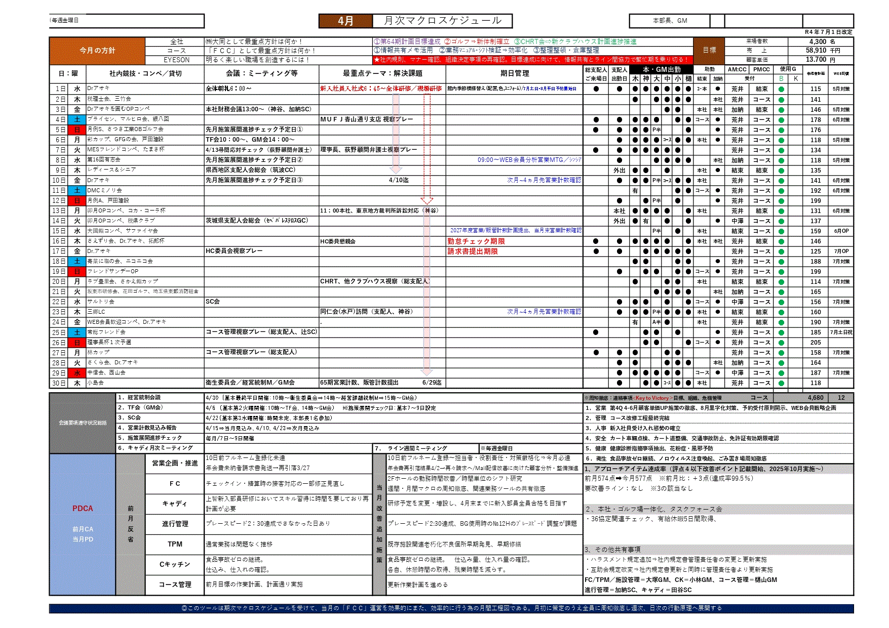Click the blue PDCA section label
The image size is (889, 628).
(x=83, y=509)
